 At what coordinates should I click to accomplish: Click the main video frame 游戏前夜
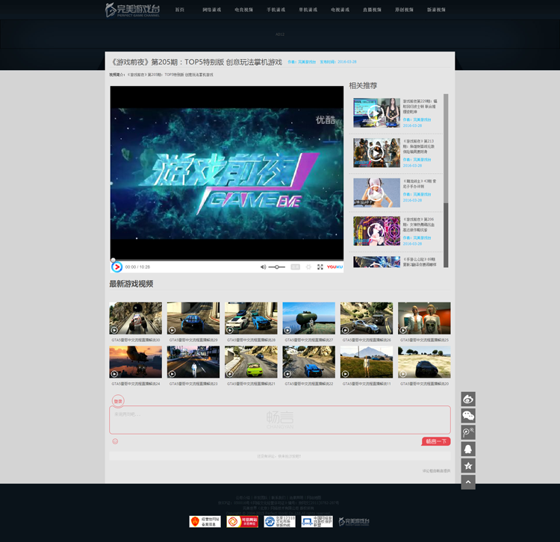tap(227, 172)
